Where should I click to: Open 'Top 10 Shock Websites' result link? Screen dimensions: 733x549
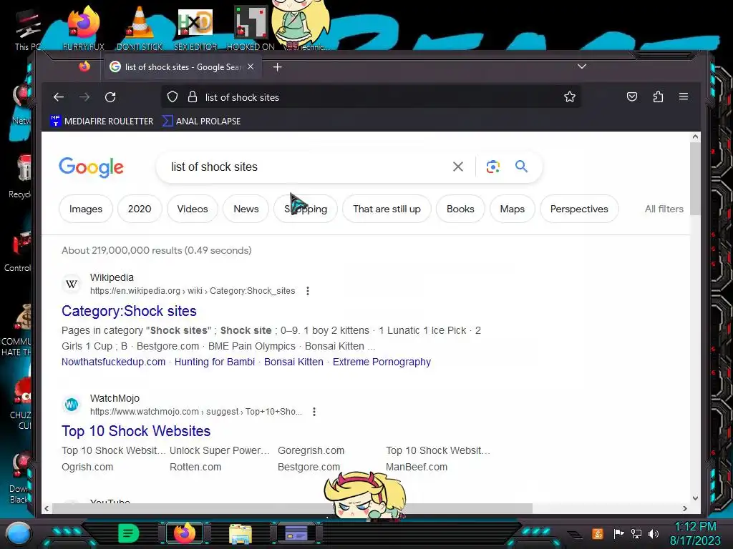coord(136,431)
